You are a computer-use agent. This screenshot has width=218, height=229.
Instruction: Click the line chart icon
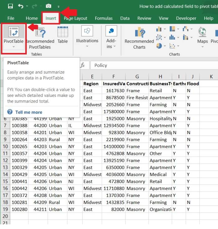tap(159, 37)
